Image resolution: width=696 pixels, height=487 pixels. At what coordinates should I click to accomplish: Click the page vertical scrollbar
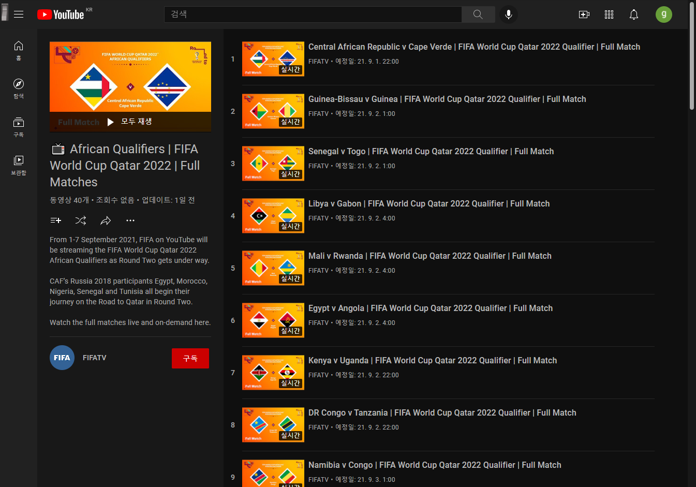[x=692, y=56]
